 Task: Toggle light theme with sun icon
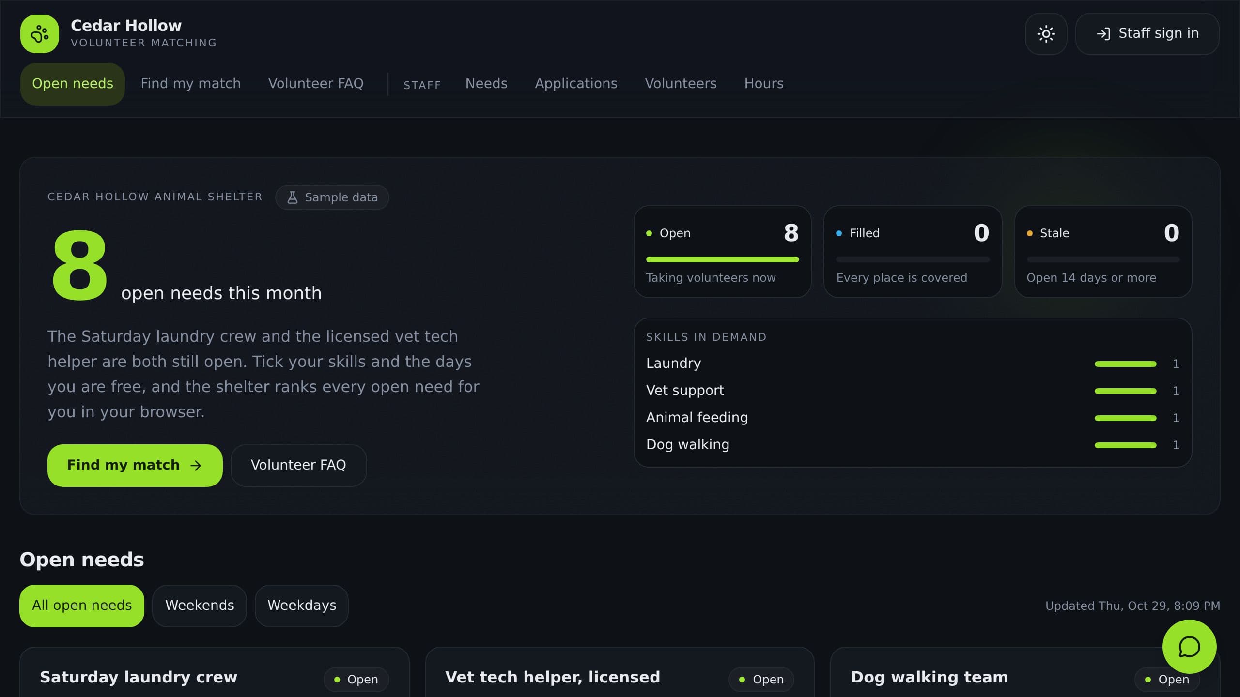(x=1046, y=34)
